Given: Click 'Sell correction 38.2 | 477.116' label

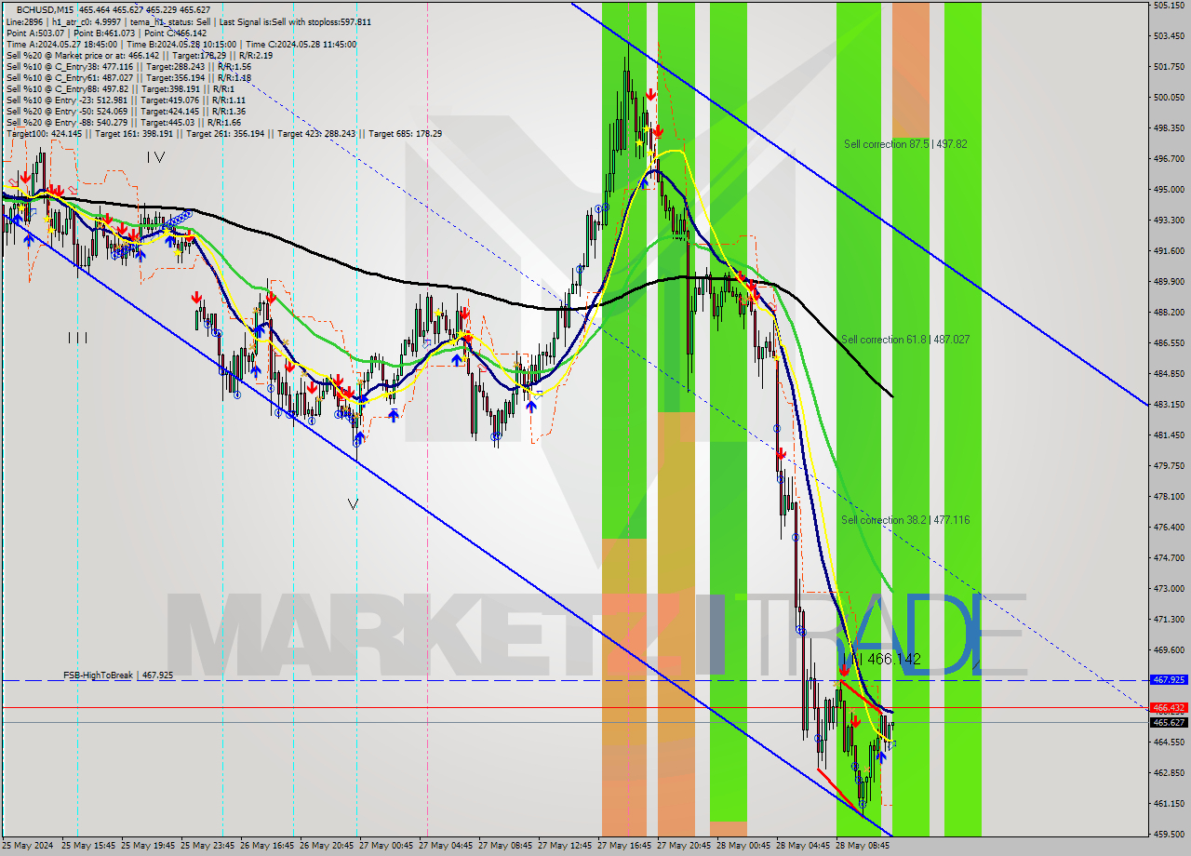Looking at the screenshot, I should pos(905,520).
